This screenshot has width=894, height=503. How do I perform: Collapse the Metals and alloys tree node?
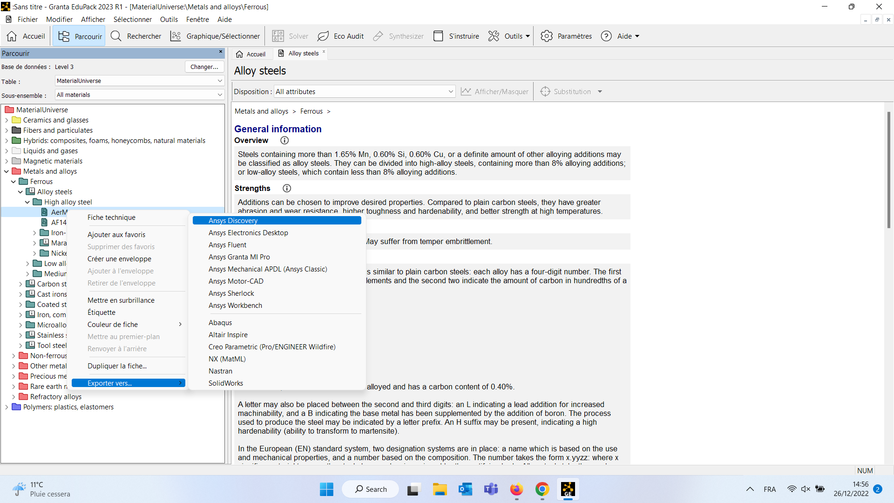(7, 171)
